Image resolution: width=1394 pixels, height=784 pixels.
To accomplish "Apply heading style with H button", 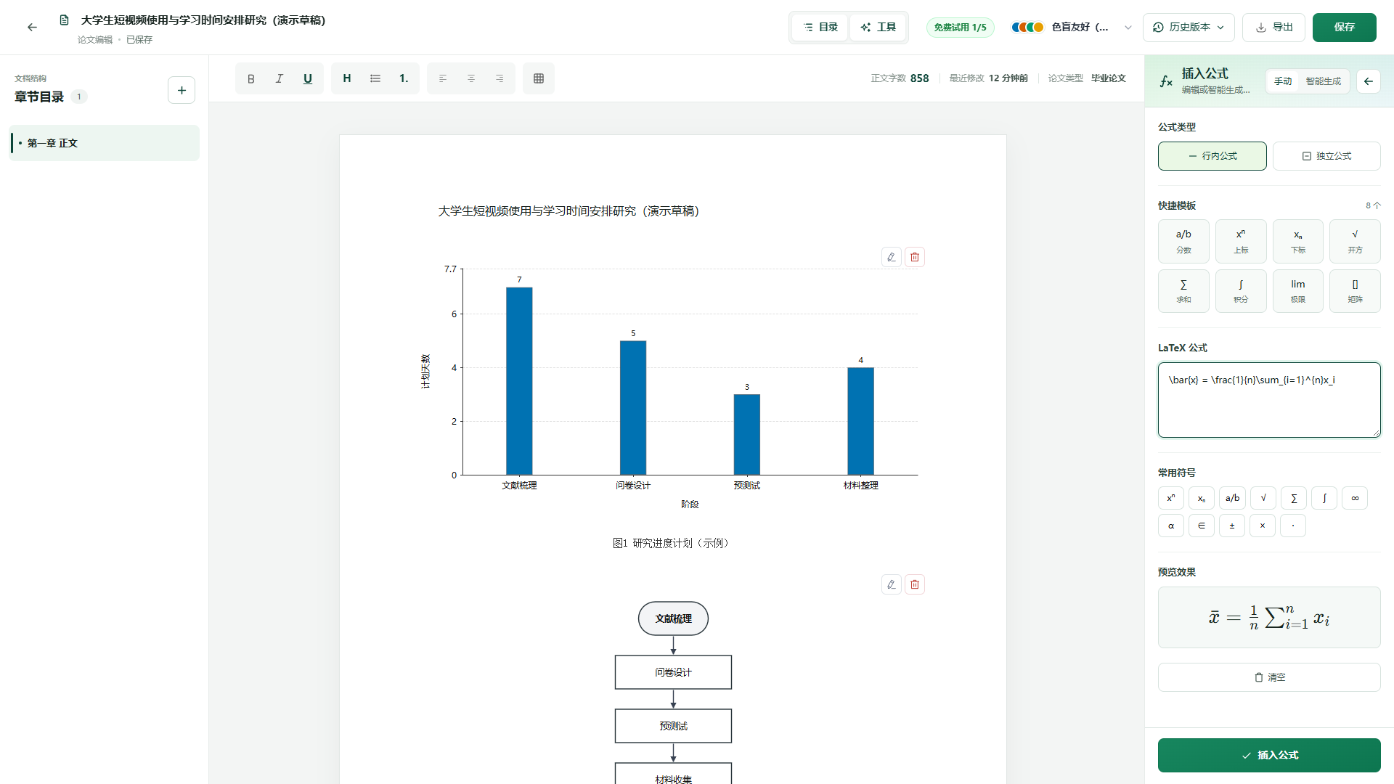I will pos(347,78).
